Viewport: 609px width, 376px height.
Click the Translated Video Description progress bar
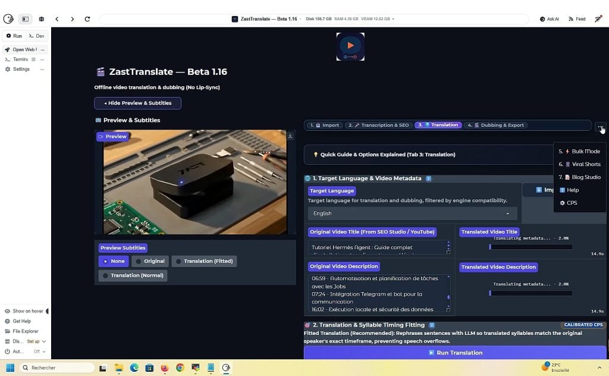530,293
